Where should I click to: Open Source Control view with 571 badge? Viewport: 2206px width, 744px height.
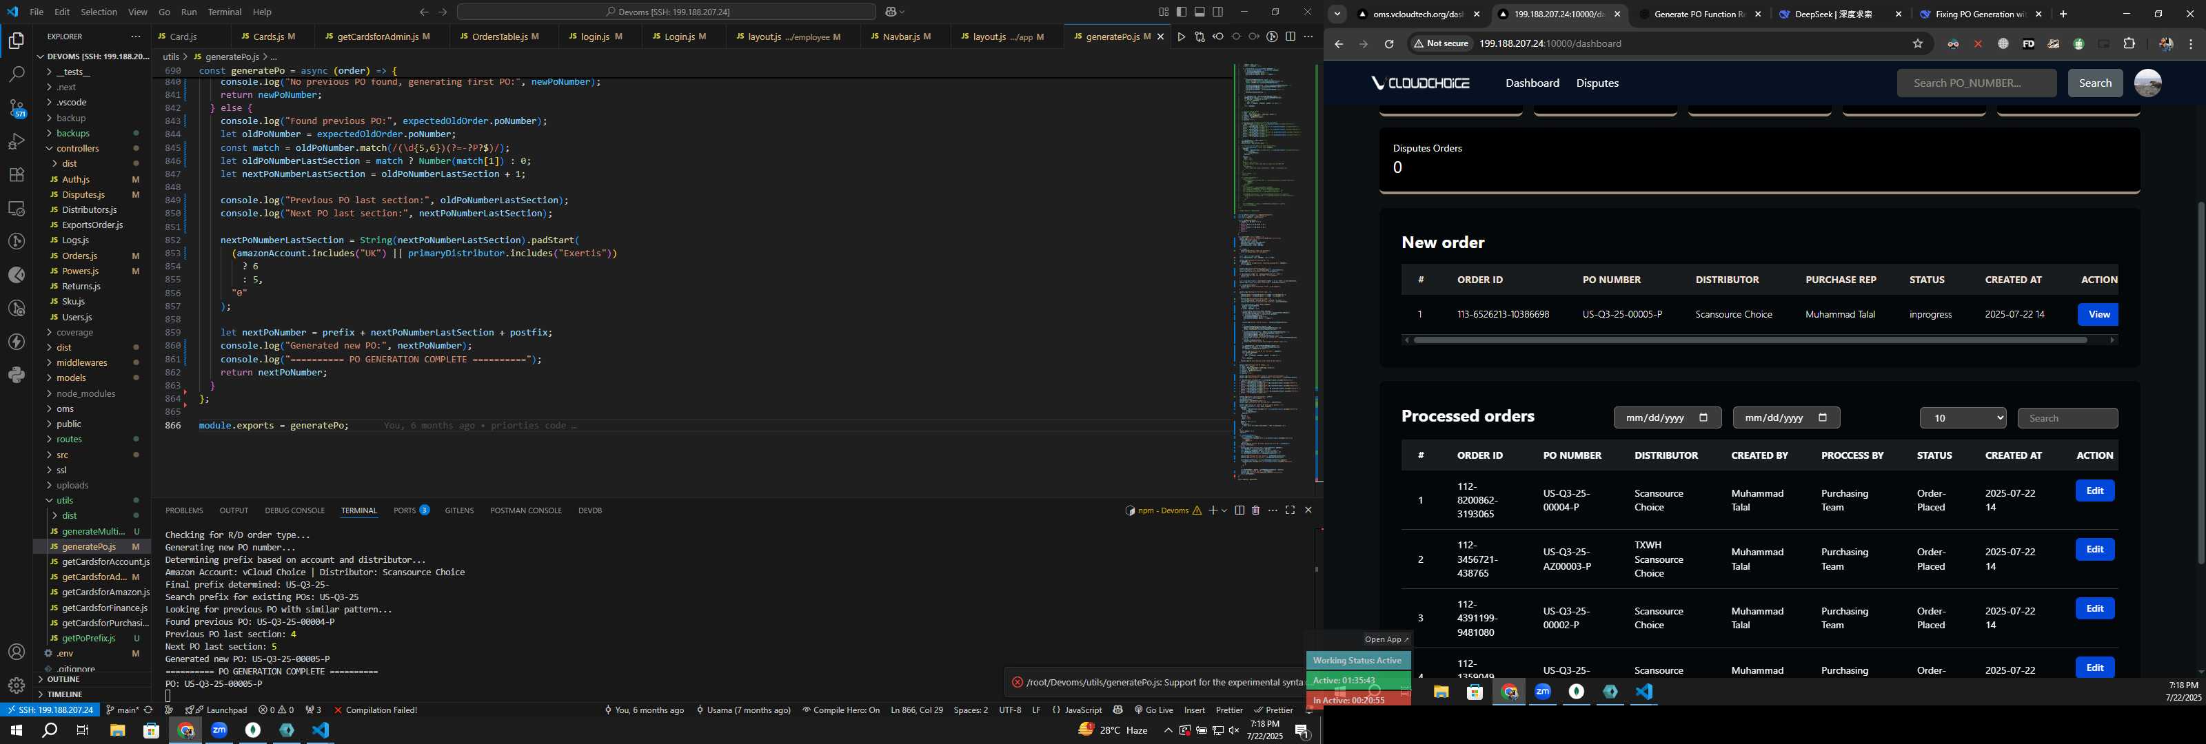click(17, 108)
